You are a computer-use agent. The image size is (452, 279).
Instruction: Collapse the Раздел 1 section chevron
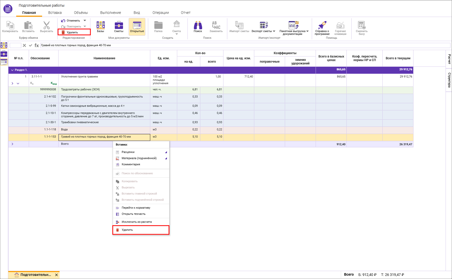pyautogui.click(x=12, y=70)
